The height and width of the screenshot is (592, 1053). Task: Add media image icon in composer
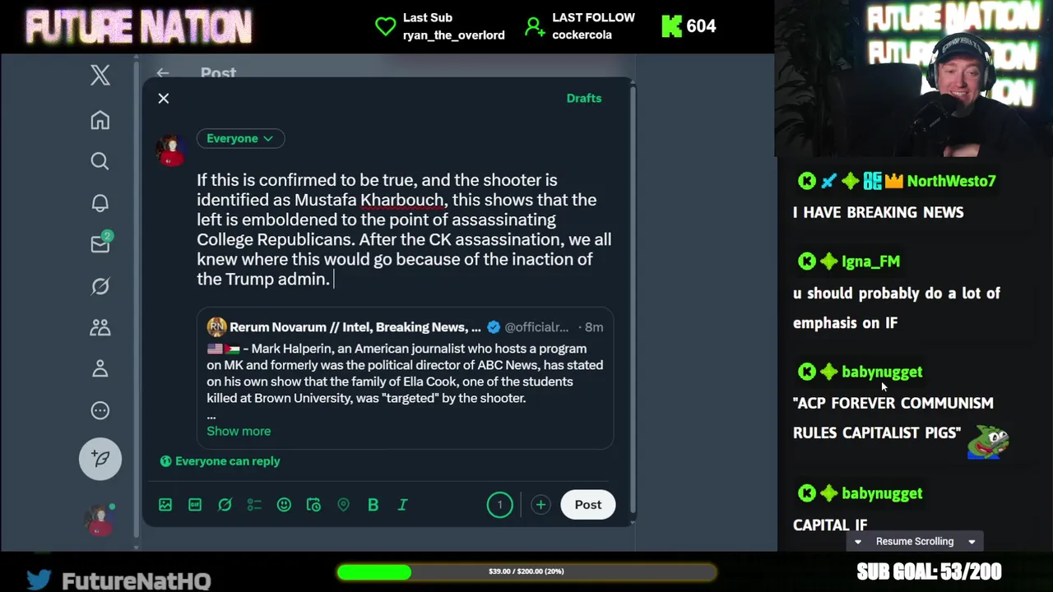coord(165,505)
